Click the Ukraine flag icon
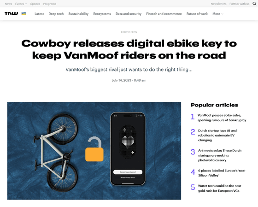This screenshot has height=207, width=258. coord(23,14)
